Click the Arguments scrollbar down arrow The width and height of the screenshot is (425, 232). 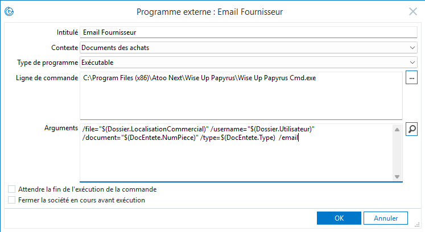pyautogui.click(x=397, y=176)
